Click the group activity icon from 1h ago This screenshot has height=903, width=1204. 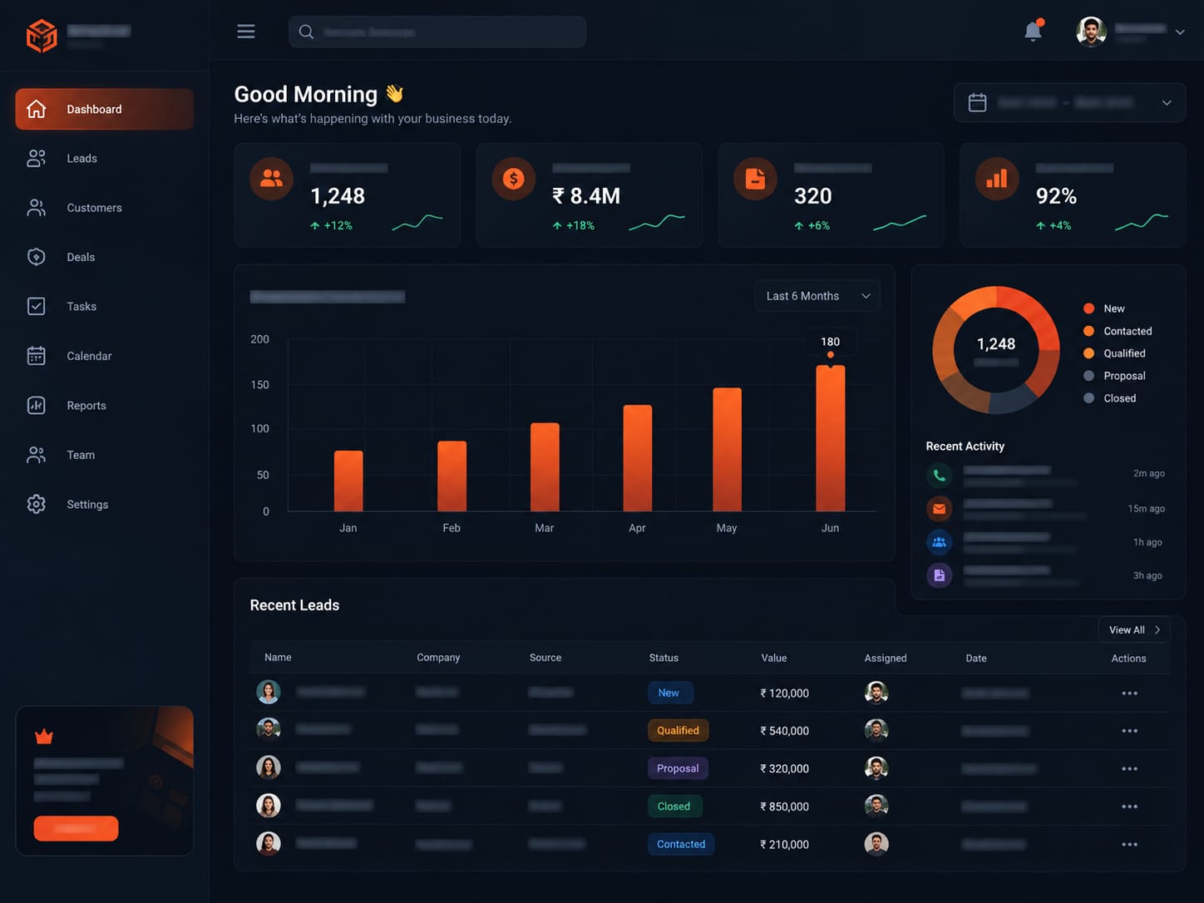pos(939,542)
